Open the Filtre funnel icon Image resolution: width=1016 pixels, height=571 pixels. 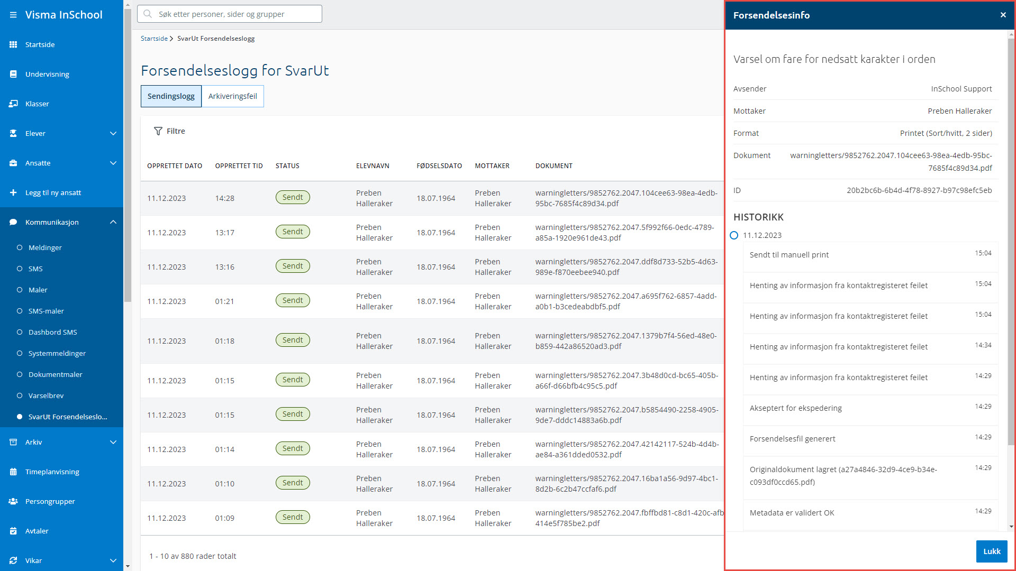(x=158, y=131)
